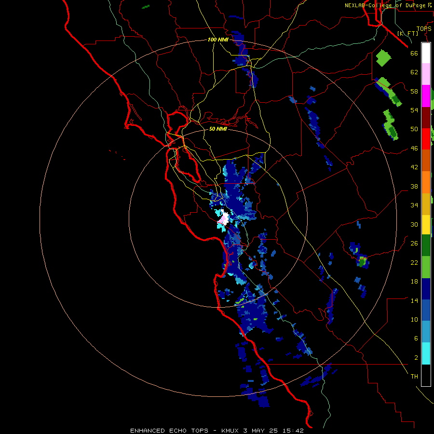Click the legend value '30'
Image resolution: width=434 pixels, height=434 pixels.
[x=414, y=224]
